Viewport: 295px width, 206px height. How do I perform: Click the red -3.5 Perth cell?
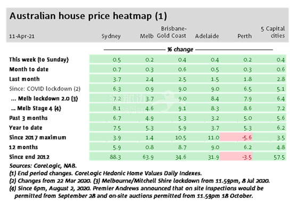tap(236, 157)
